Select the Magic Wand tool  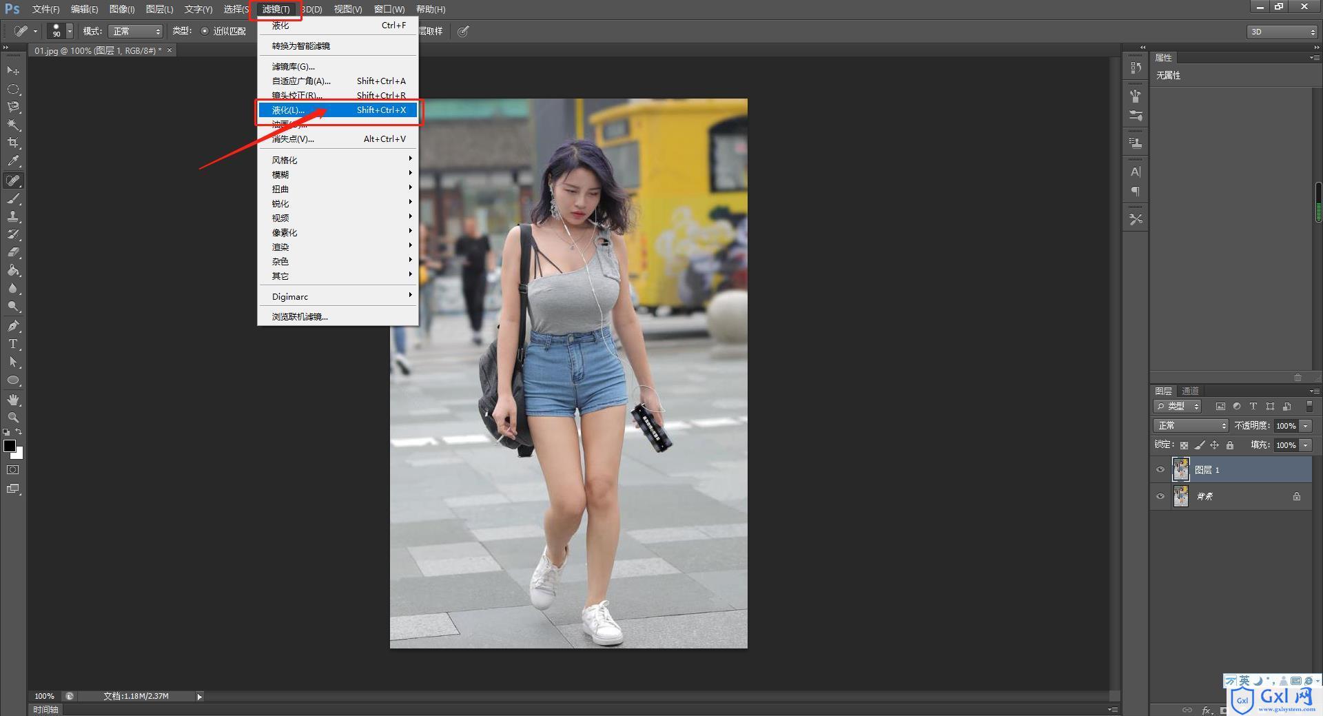13,125
